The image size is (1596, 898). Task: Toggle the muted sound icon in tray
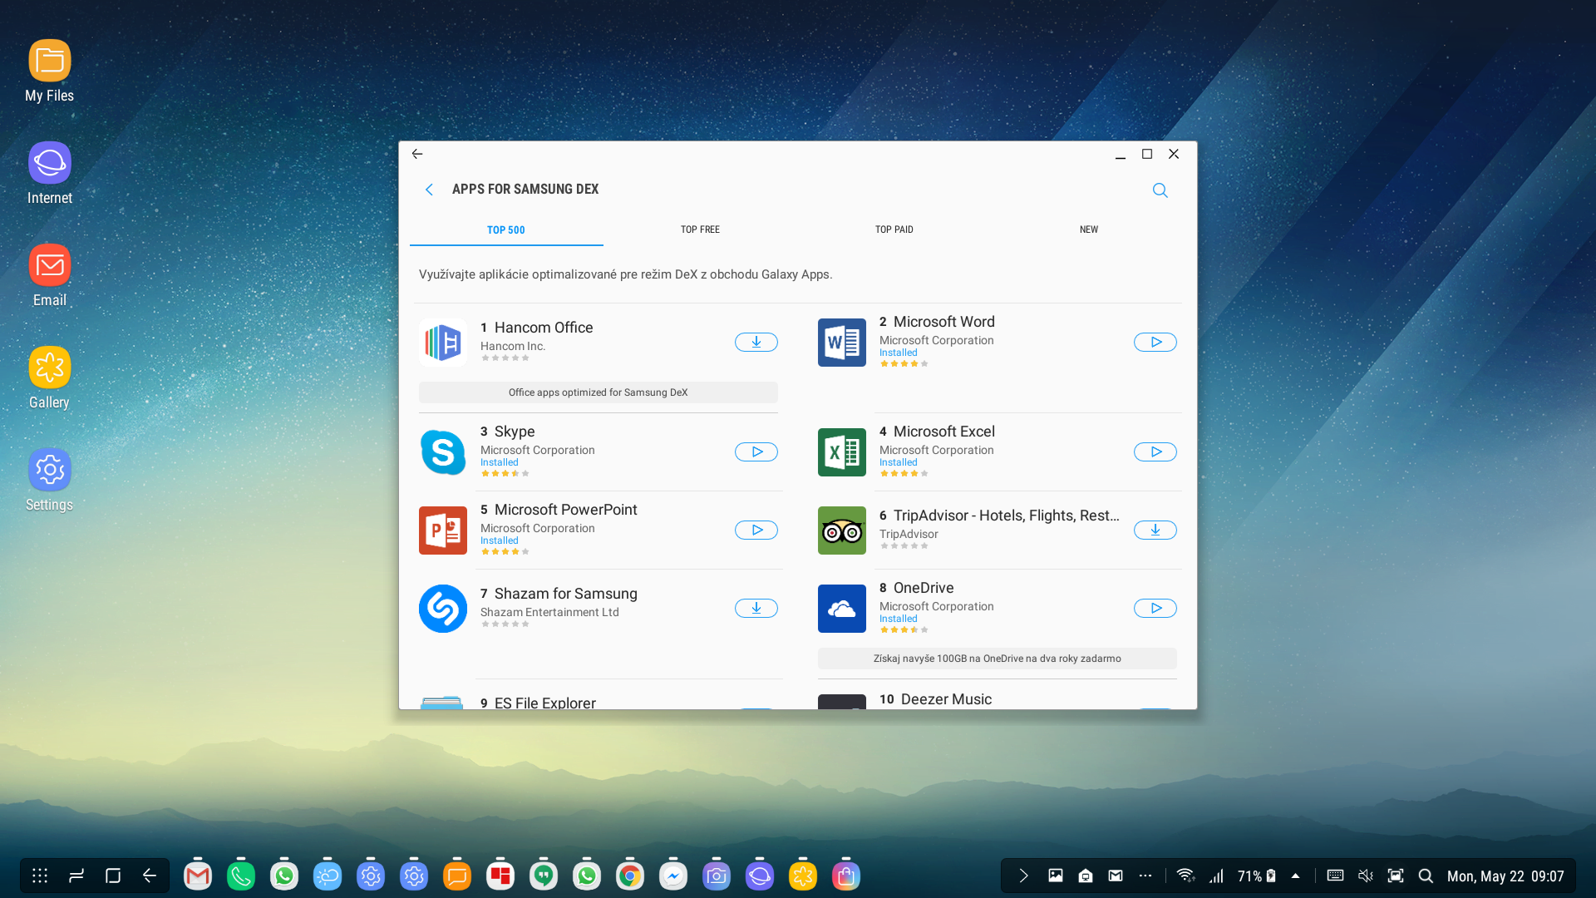point(1366,876)
